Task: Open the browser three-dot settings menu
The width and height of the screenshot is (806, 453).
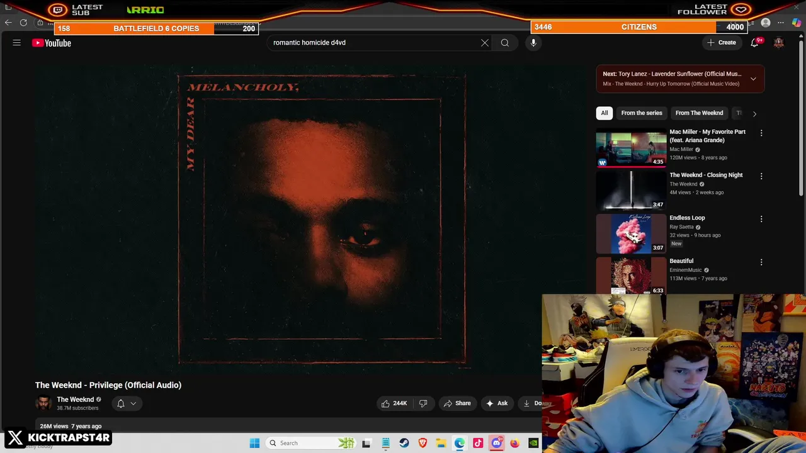Action: 781,23
